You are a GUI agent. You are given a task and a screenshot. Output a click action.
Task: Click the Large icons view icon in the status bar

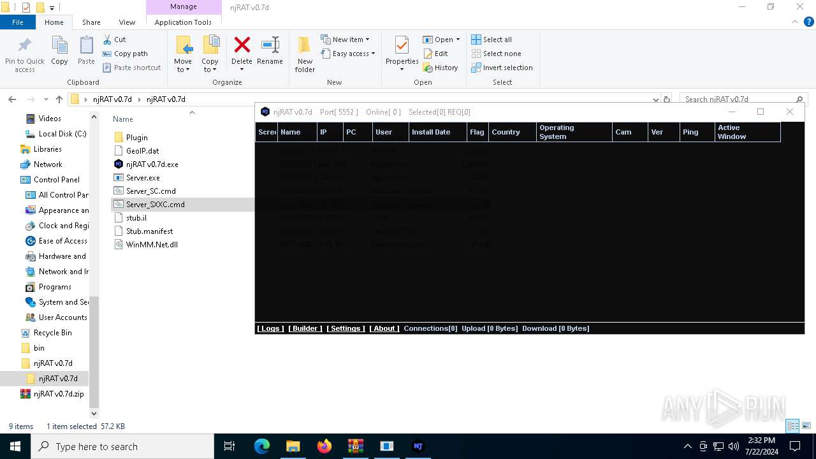(x=806, y=426)
